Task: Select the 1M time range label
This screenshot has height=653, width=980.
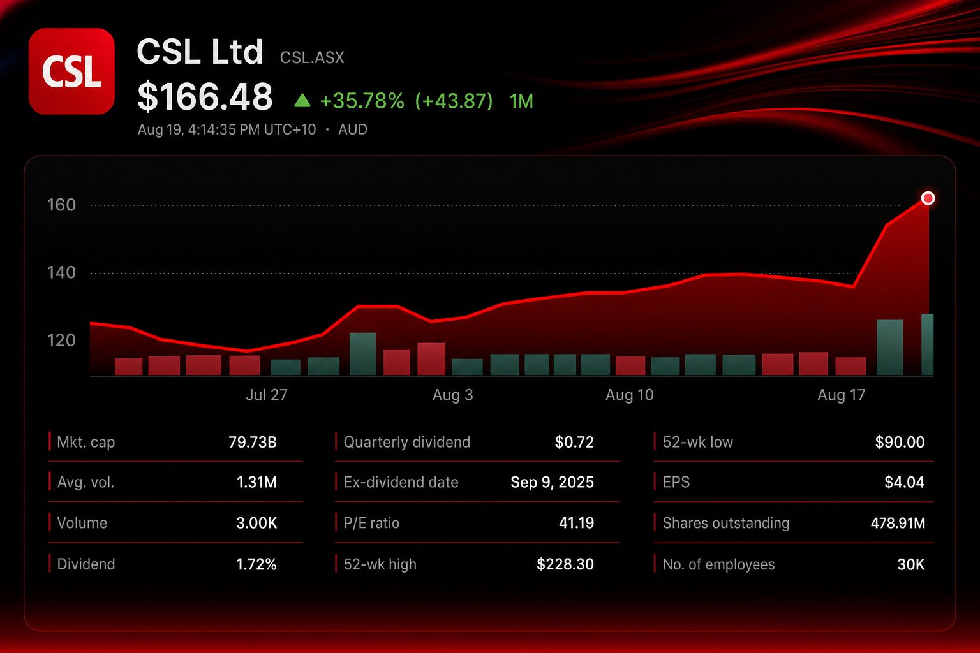Action: [x=521, y=101]
